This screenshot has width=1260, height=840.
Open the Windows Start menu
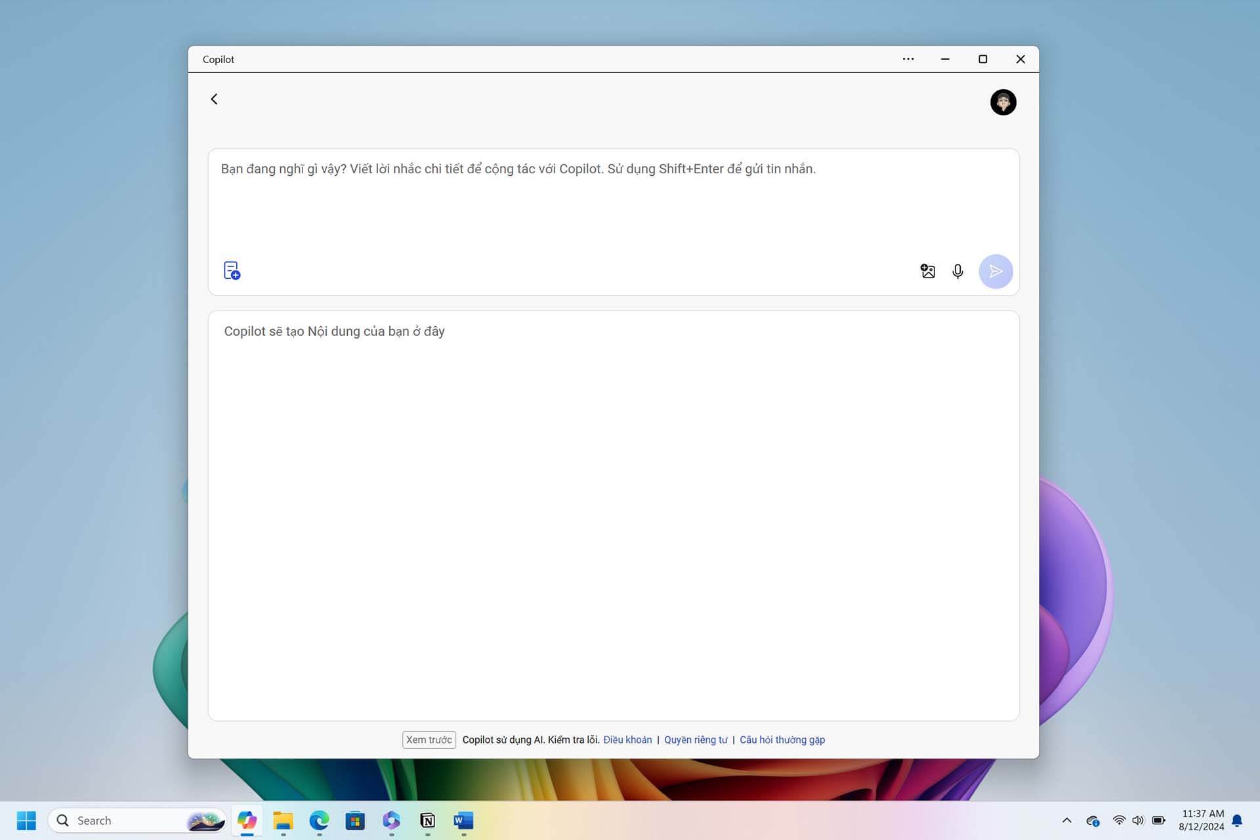click(x=26, y=820)
